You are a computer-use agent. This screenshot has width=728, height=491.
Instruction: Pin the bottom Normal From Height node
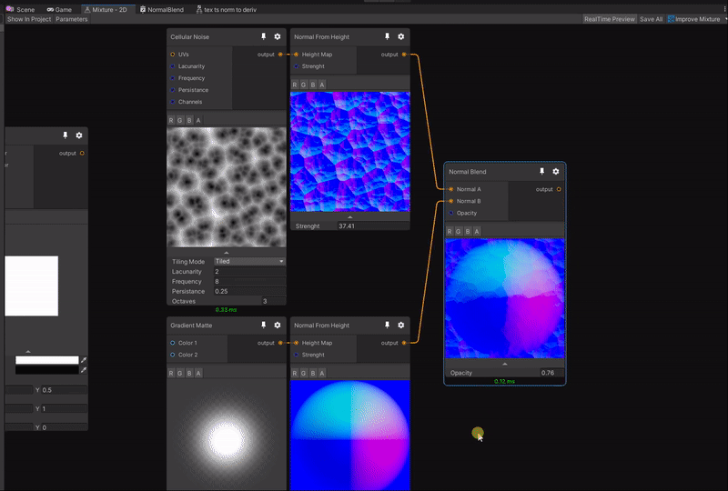coord(387,325)
